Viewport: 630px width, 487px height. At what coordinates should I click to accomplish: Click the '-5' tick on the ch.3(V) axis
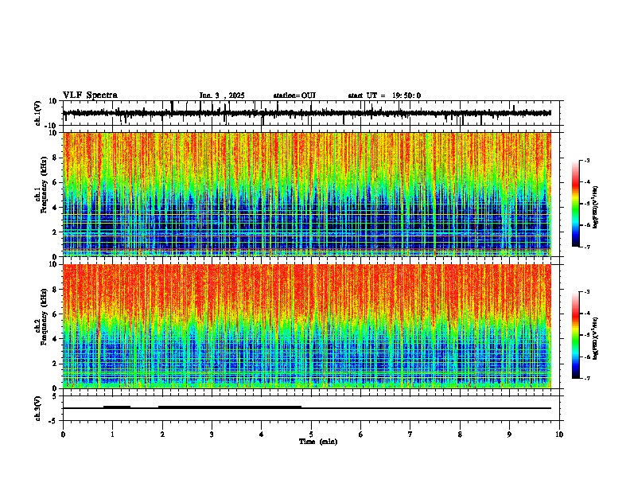(x=53, y=421)
